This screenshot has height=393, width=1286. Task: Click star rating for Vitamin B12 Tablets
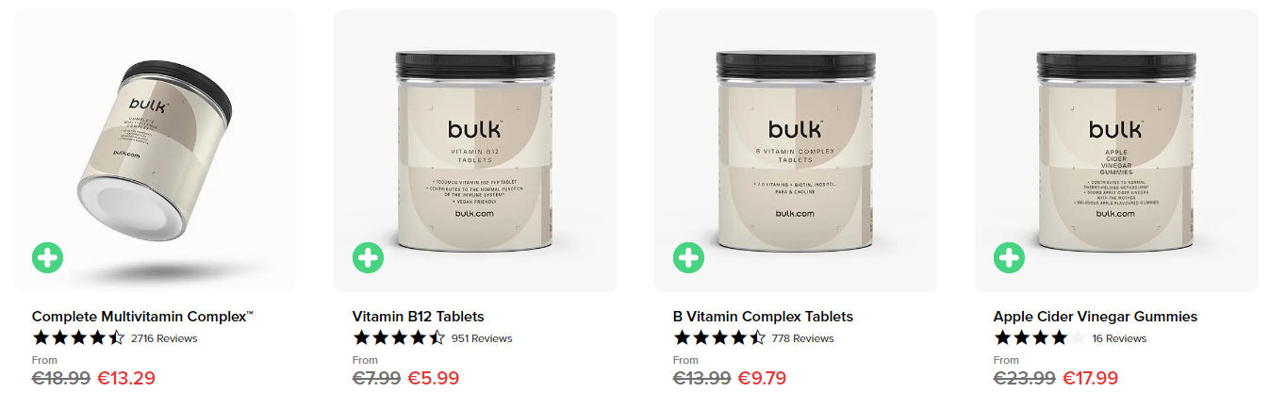click(x=399, y=337)
